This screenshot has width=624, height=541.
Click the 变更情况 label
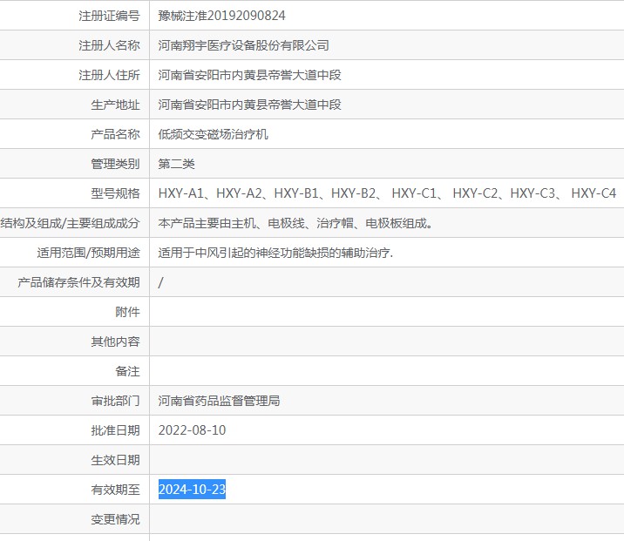[115, 519]
